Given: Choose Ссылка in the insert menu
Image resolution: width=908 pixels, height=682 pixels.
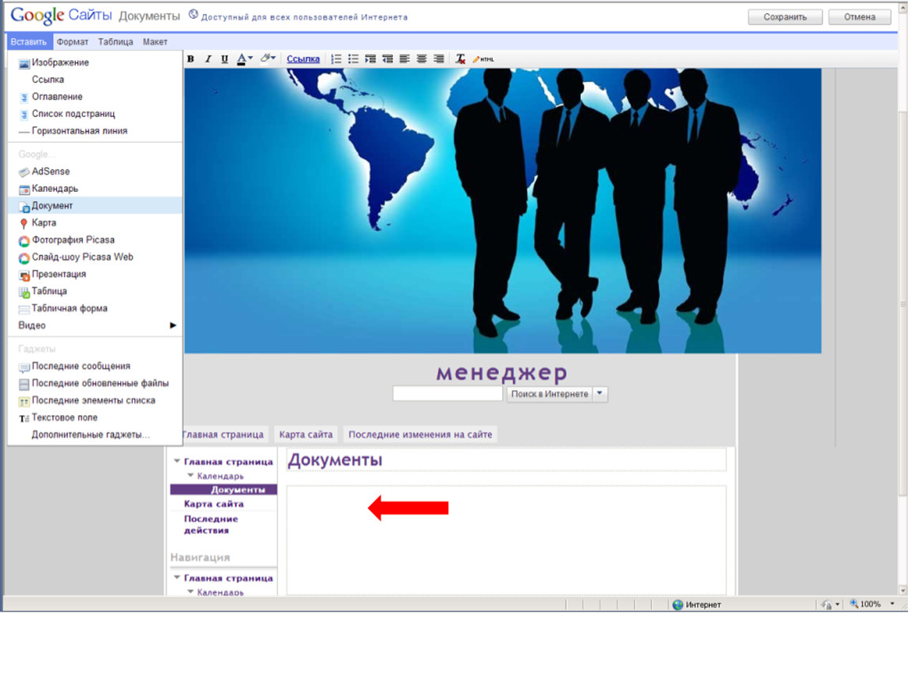Looking at the screenshot, I should tap(95, 79).
